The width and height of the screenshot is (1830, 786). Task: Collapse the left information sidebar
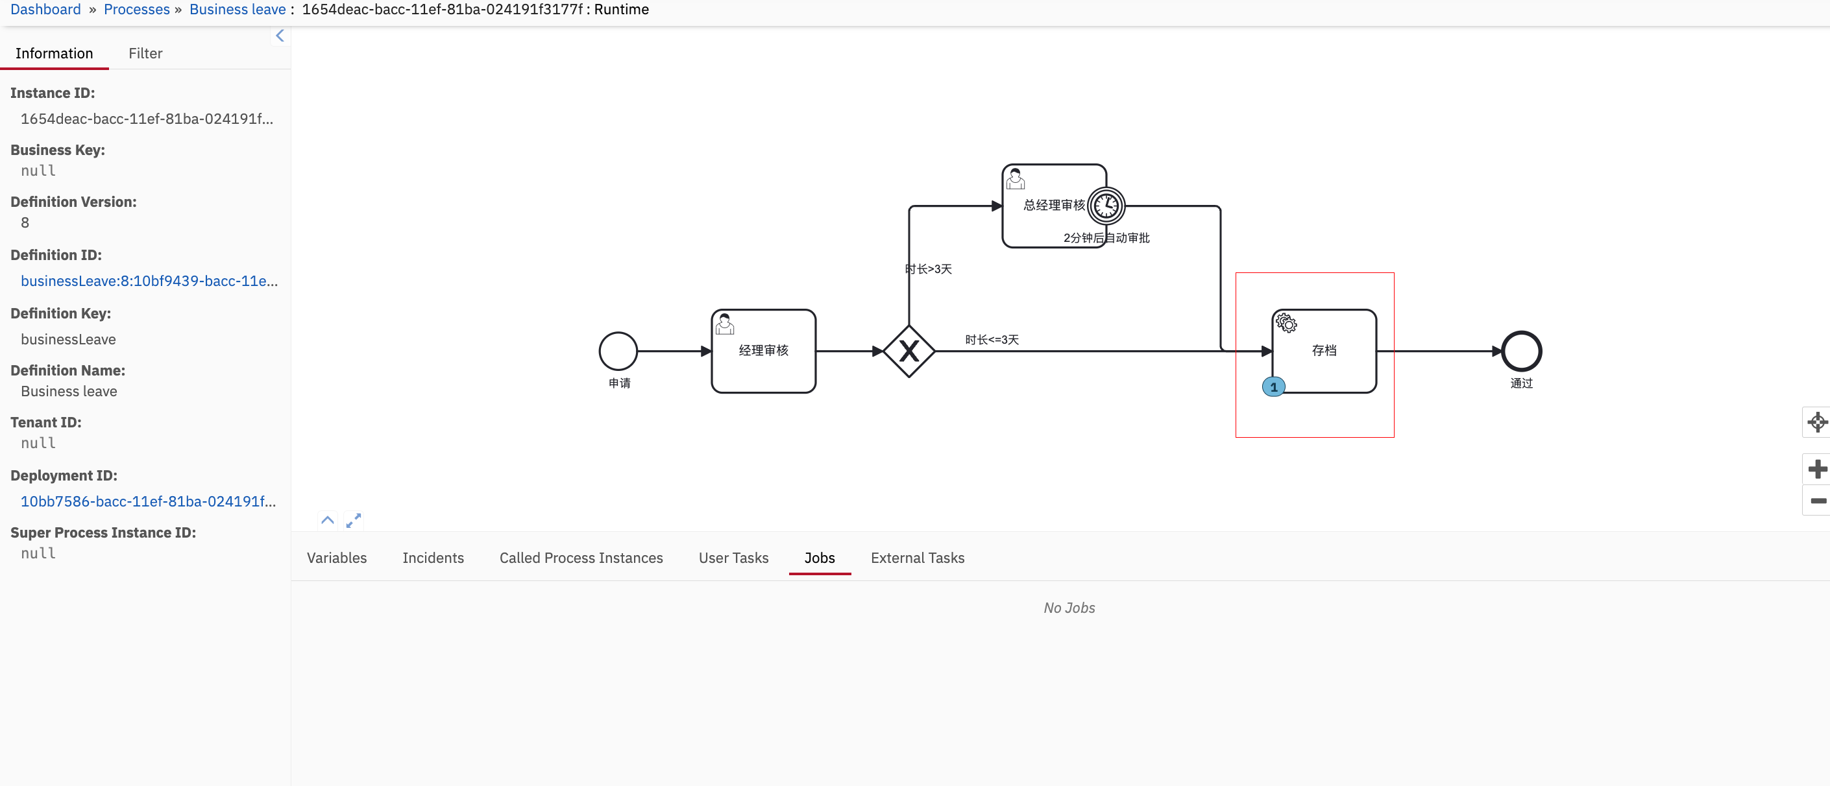click(280, 36)
